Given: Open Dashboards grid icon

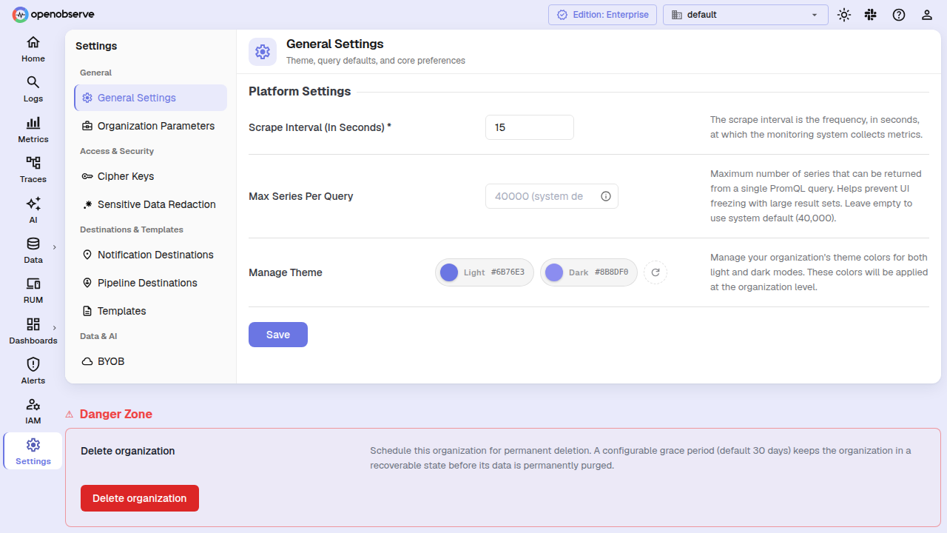Looking at the screenshot, I should [33, 324].
